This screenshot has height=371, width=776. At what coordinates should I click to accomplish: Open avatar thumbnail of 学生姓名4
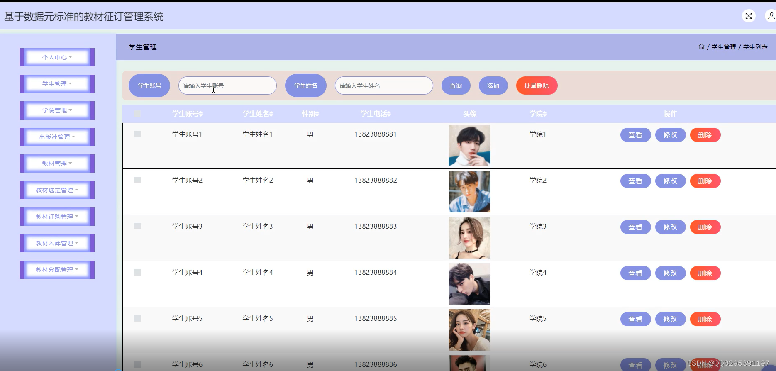coord(470,284)
